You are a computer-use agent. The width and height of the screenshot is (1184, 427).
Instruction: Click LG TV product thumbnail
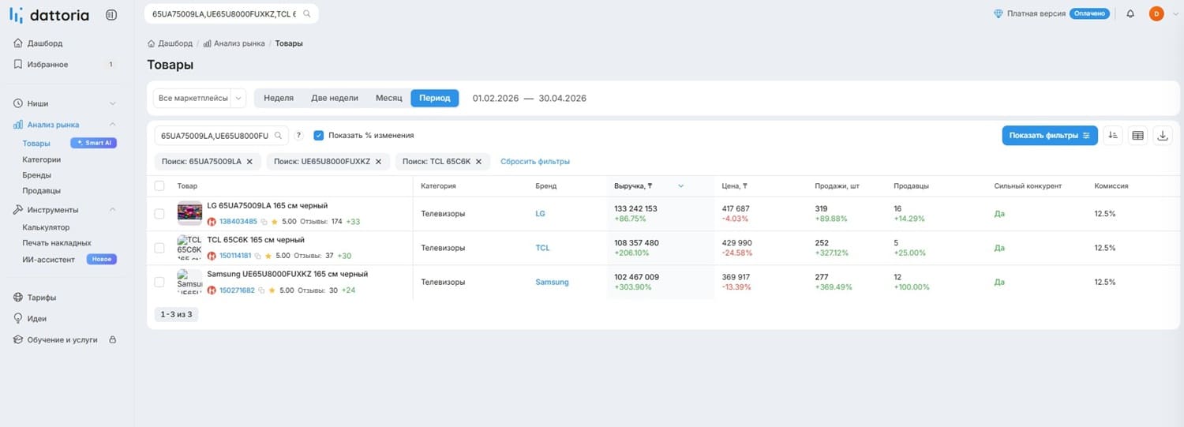coord(189,213)
